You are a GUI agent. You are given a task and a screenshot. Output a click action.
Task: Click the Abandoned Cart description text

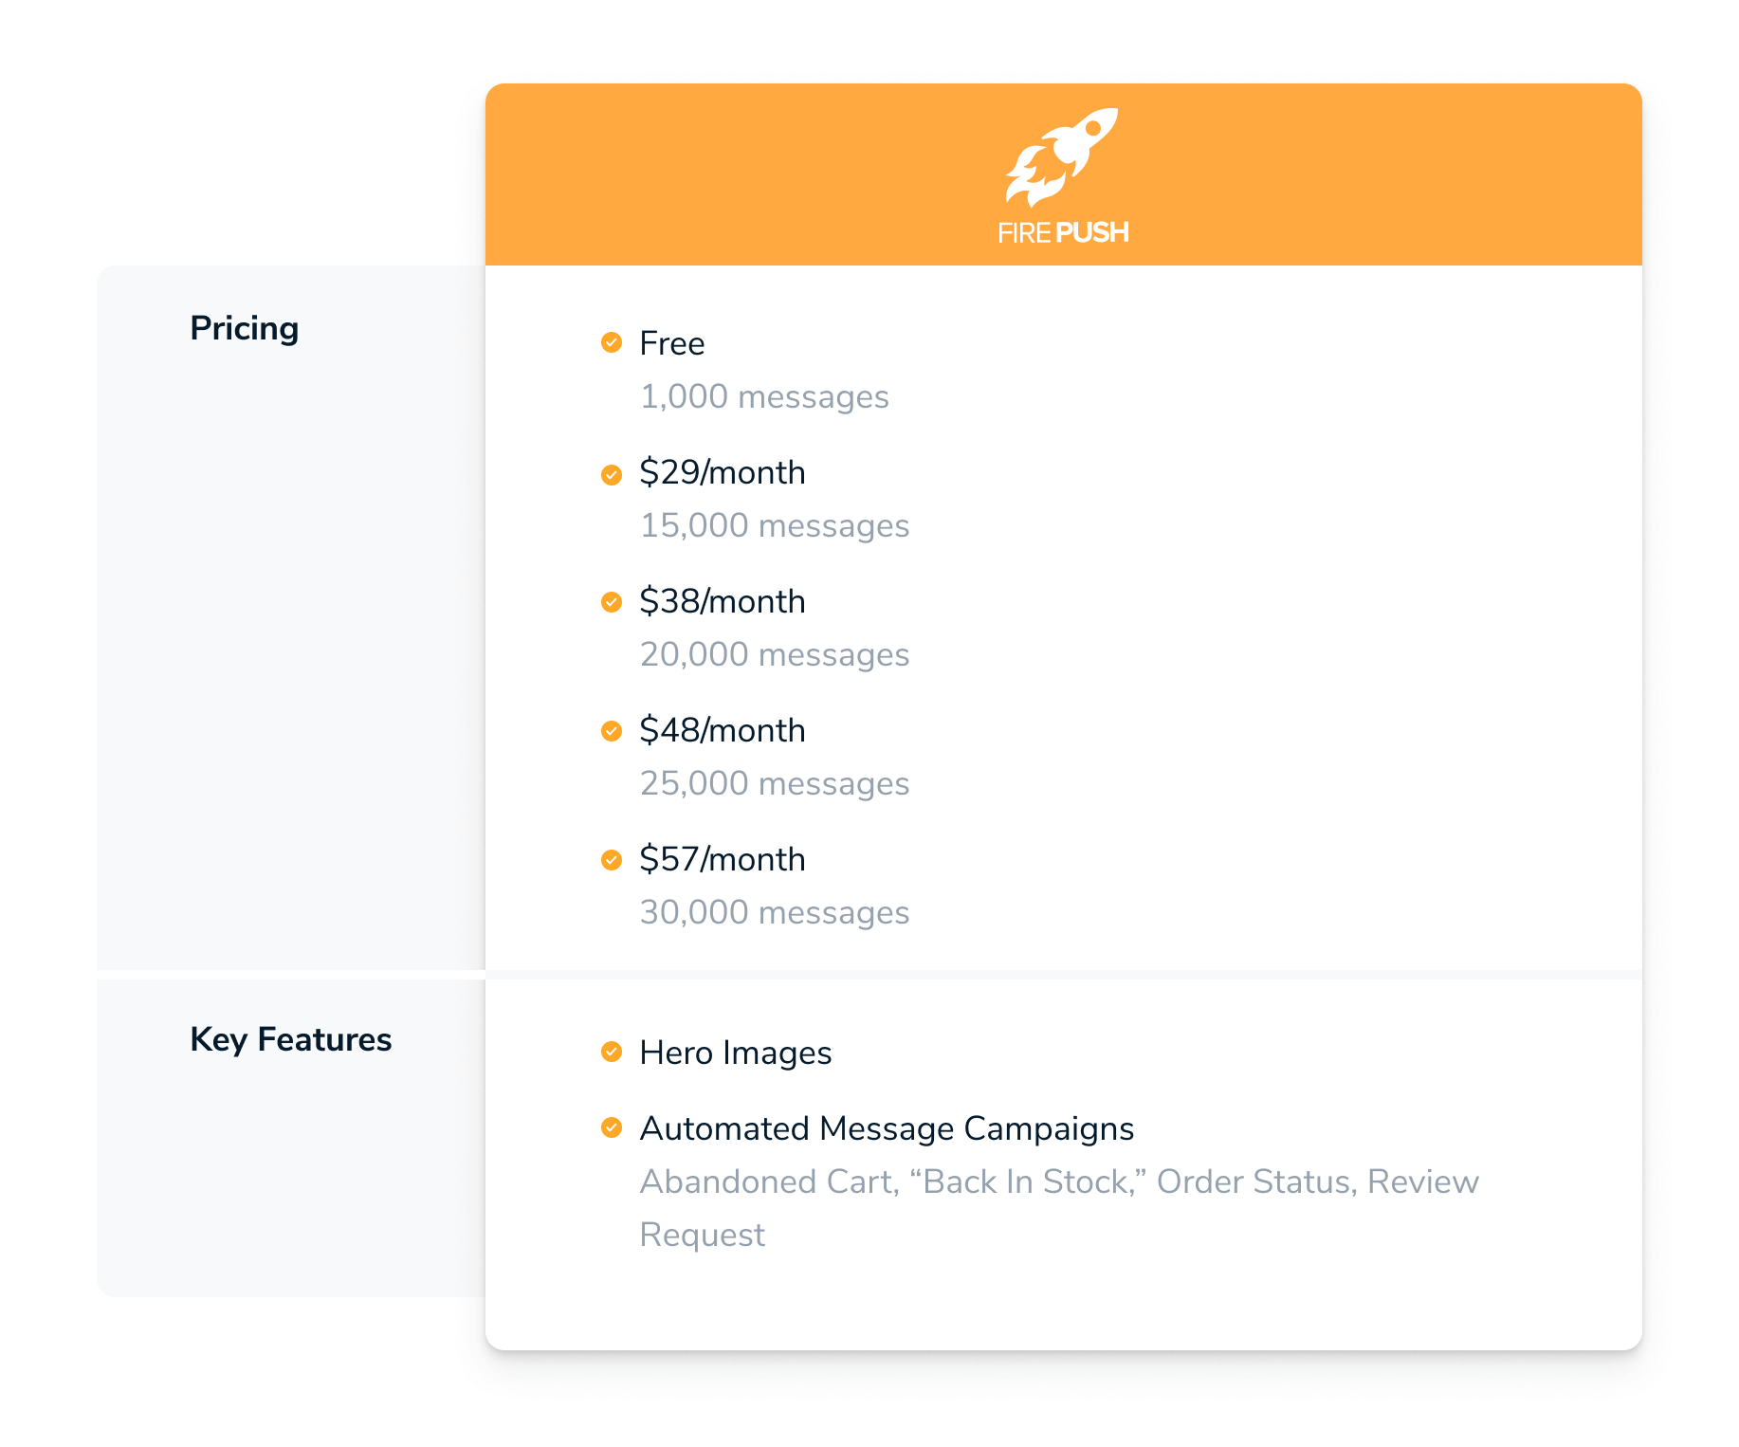coord(1059,1208)
